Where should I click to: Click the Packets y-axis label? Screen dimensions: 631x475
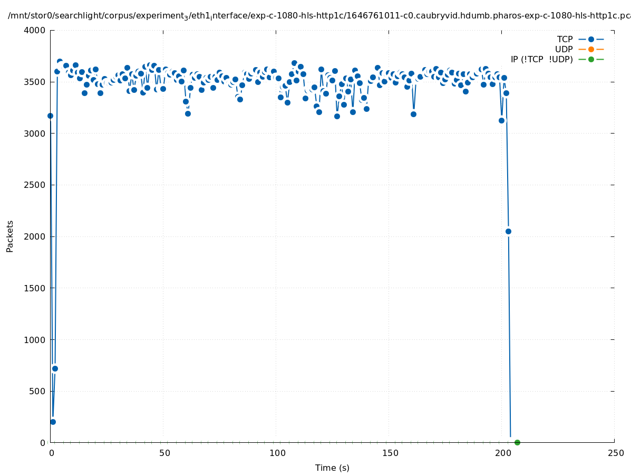click(10, 236)
